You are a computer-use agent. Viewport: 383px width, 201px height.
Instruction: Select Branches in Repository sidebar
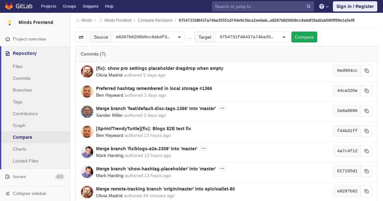pyautogui.click(x=22, y=90)
